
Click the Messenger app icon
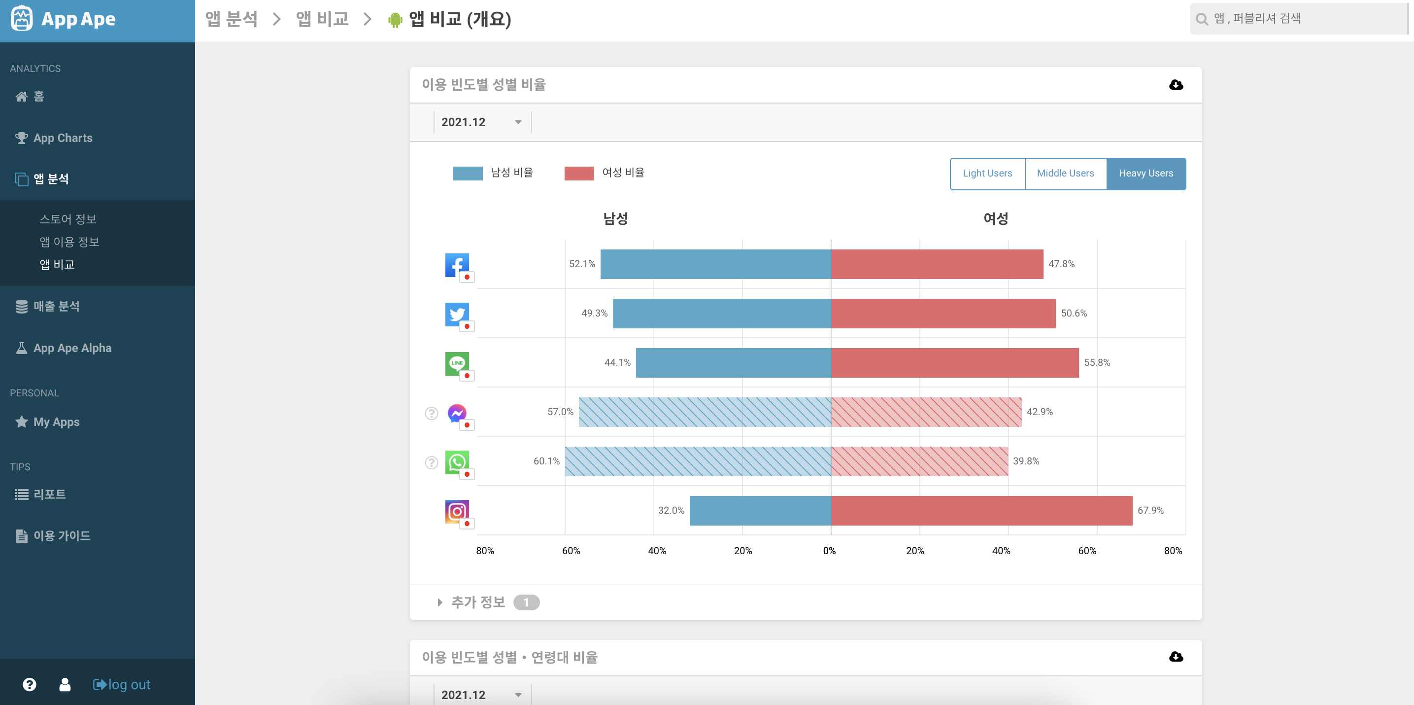pos(457,413)
